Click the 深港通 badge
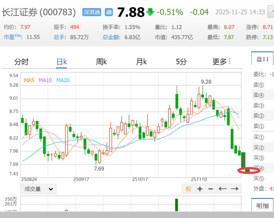The height and width of the screenshot is (218, 274). pyautogui.click(x=92, y=12)
